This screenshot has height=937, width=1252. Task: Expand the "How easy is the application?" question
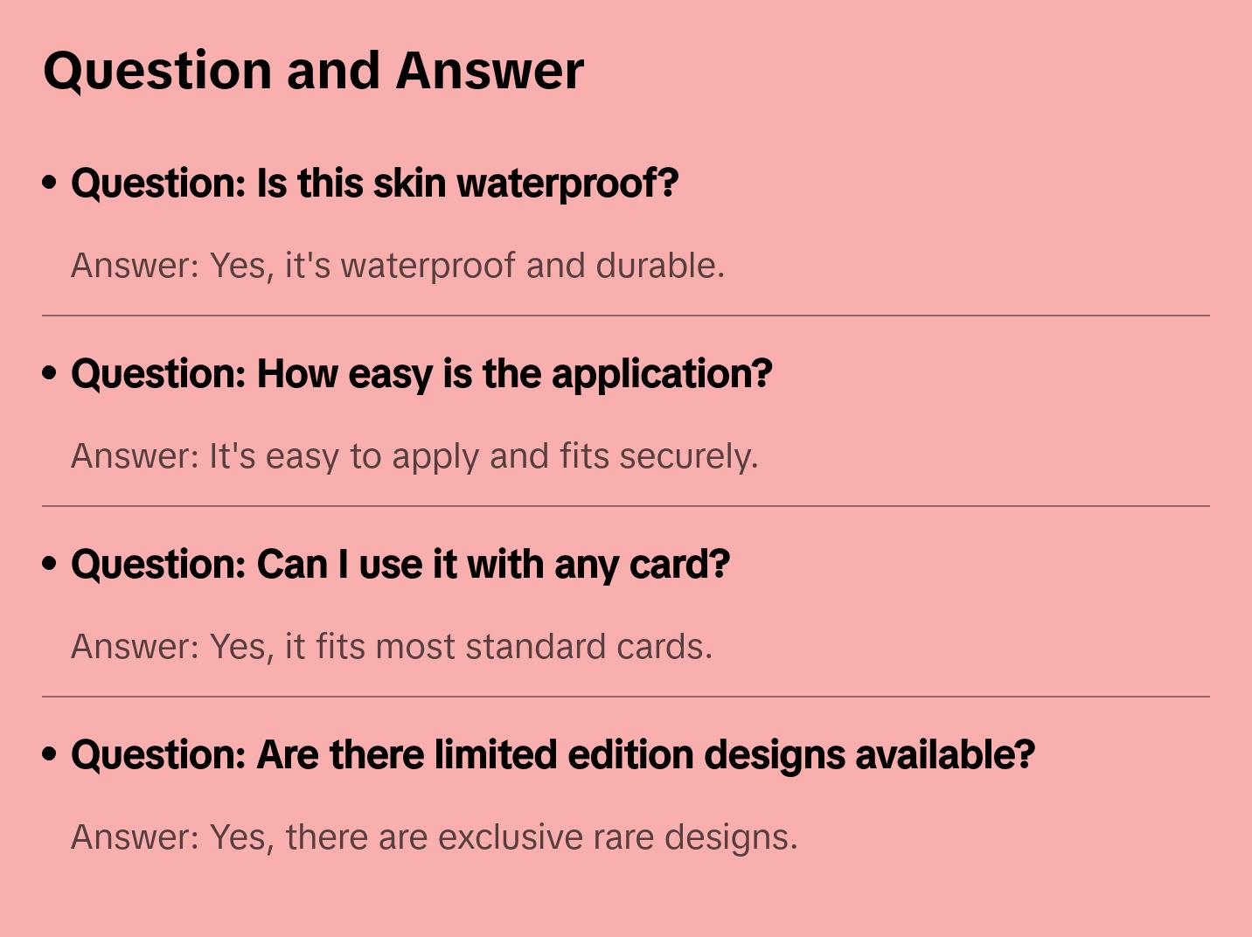click(421, 374)
